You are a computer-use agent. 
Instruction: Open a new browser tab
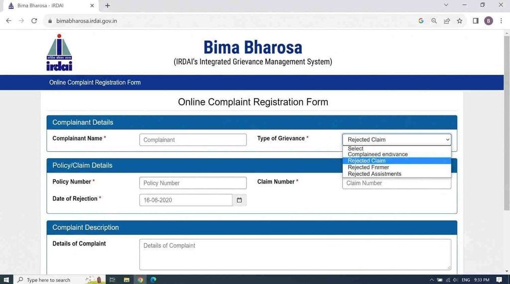108,5
